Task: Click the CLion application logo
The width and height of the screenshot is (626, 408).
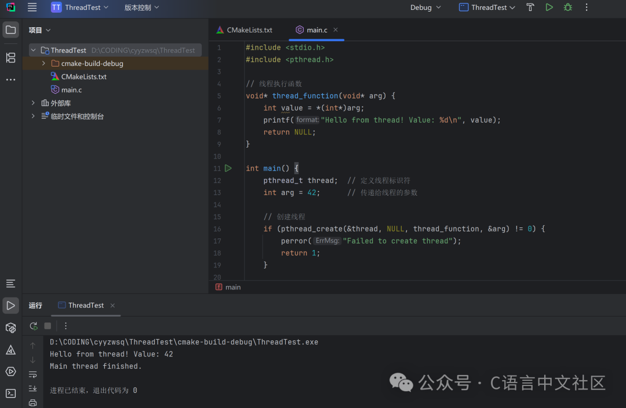Action: click(x=11, y=7)
